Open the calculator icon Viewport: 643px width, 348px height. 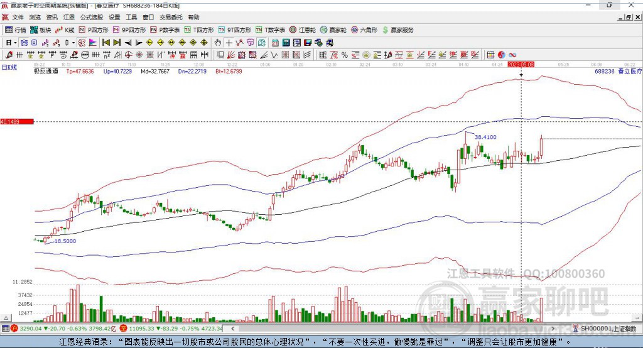pos(286,43)
